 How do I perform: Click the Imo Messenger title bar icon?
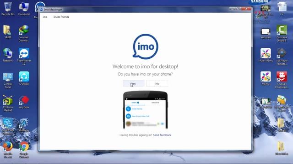42,10
